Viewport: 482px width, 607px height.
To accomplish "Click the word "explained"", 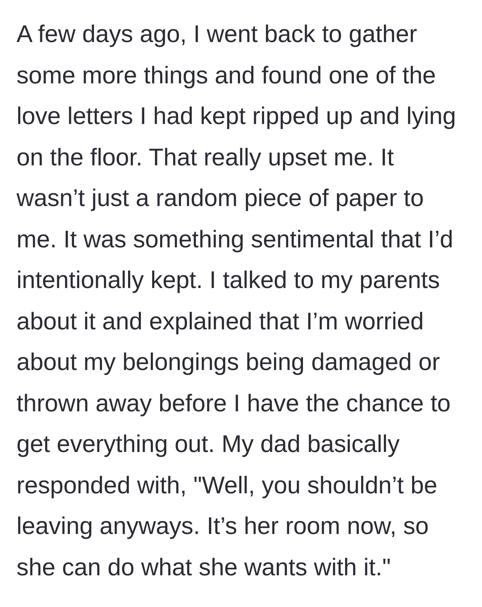I will [x=200, y=322].
